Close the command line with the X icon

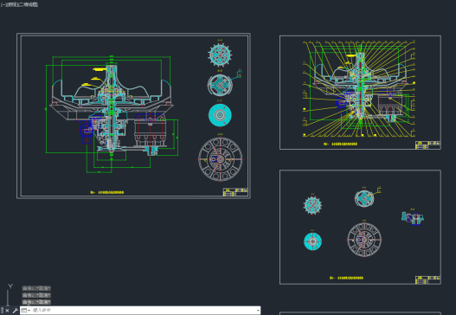(7, 311)
